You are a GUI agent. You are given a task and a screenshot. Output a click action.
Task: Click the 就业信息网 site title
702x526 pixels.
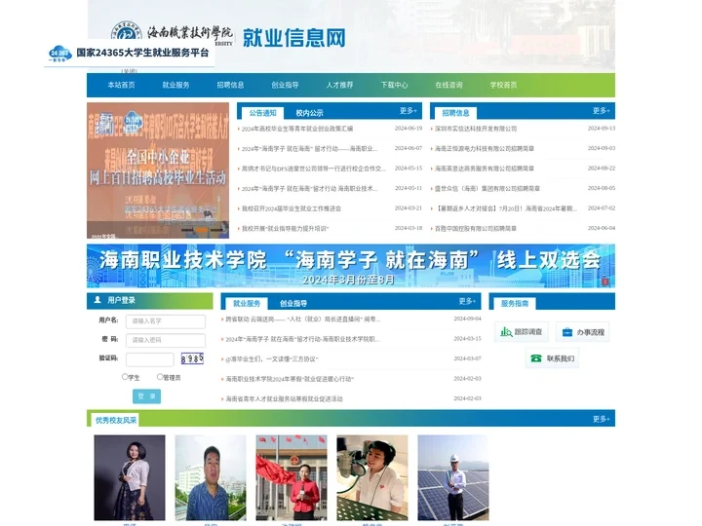click(x=294, y=38)
